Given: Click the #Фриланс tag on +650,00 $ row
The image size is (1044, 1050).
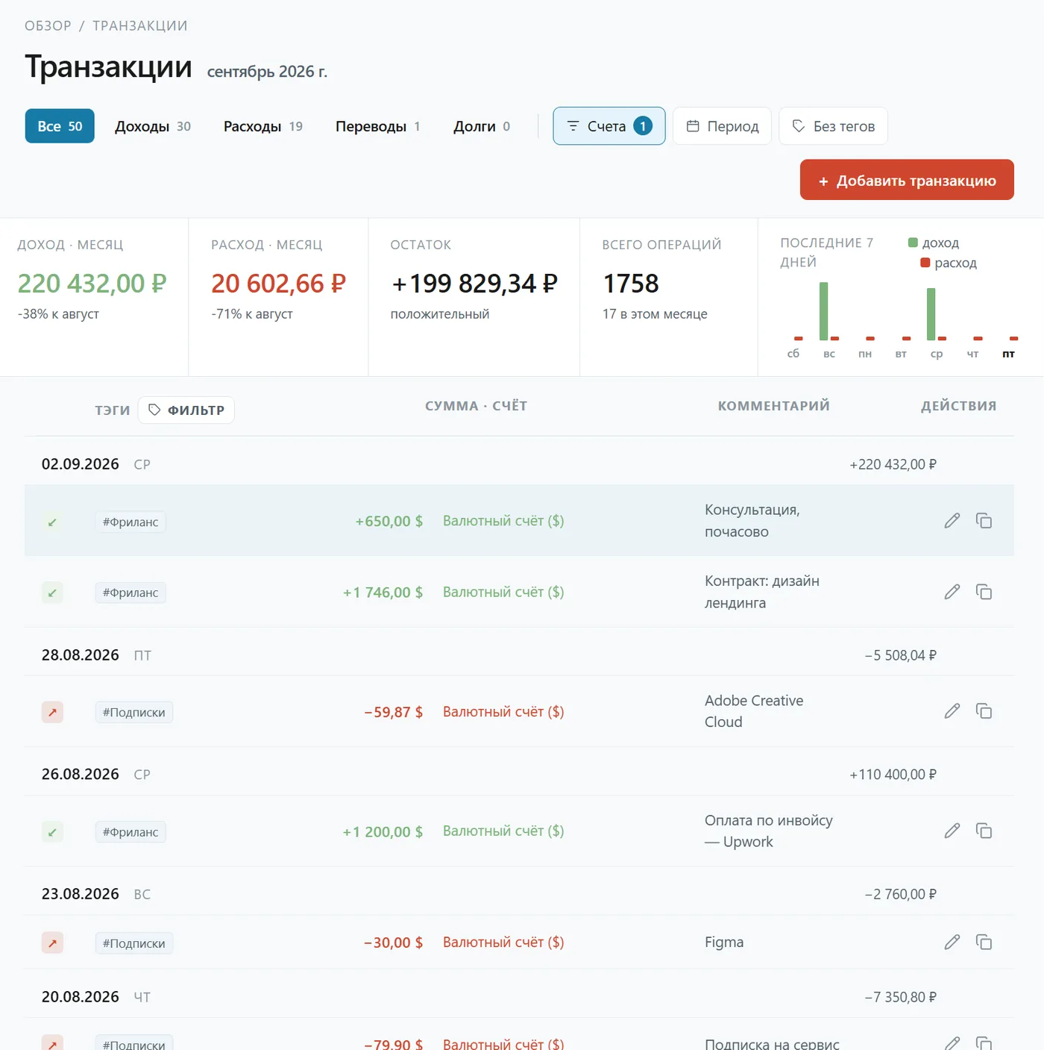Looking at the screenshot, I should [x=130, y=522].
